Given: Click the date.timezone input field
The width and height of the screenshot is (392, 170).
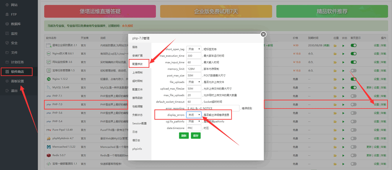Looking at the screenshot, I should (x=194, y=128).
